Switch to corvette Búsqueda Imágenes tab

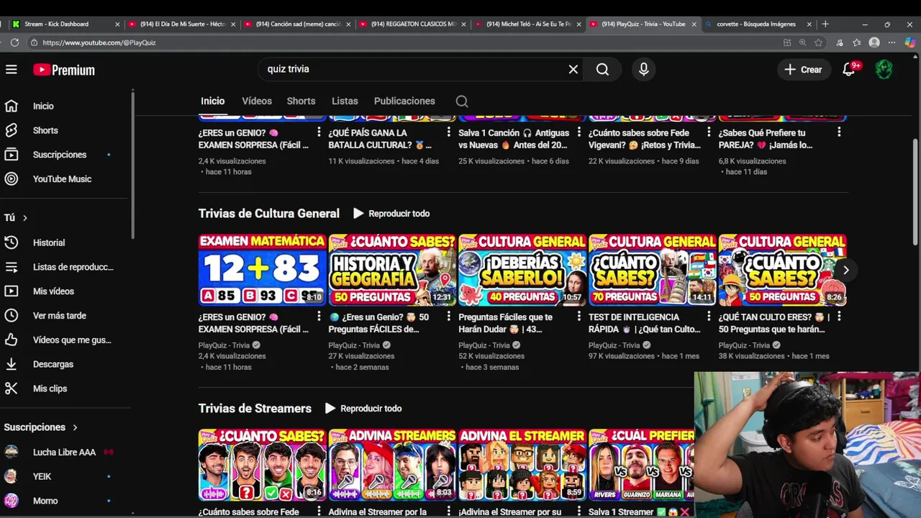click(x=758, y=24)
